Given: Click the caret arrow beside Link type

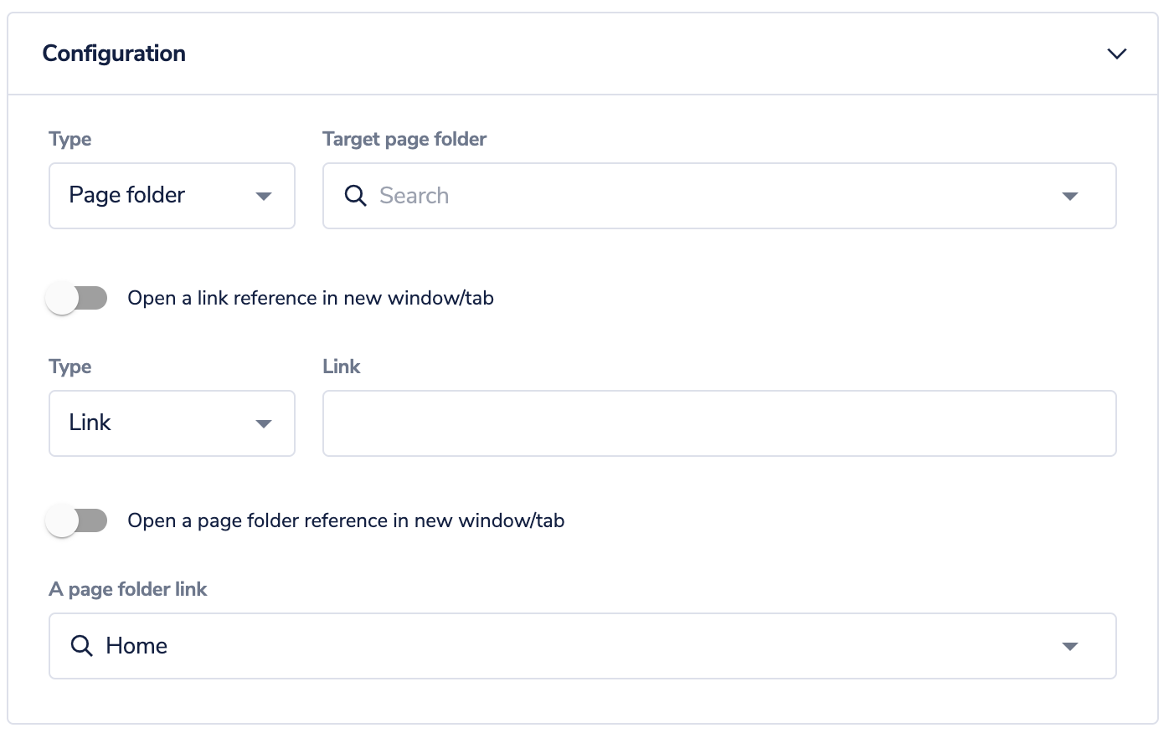Looking at the screenshot, I should tap(264, 423).
